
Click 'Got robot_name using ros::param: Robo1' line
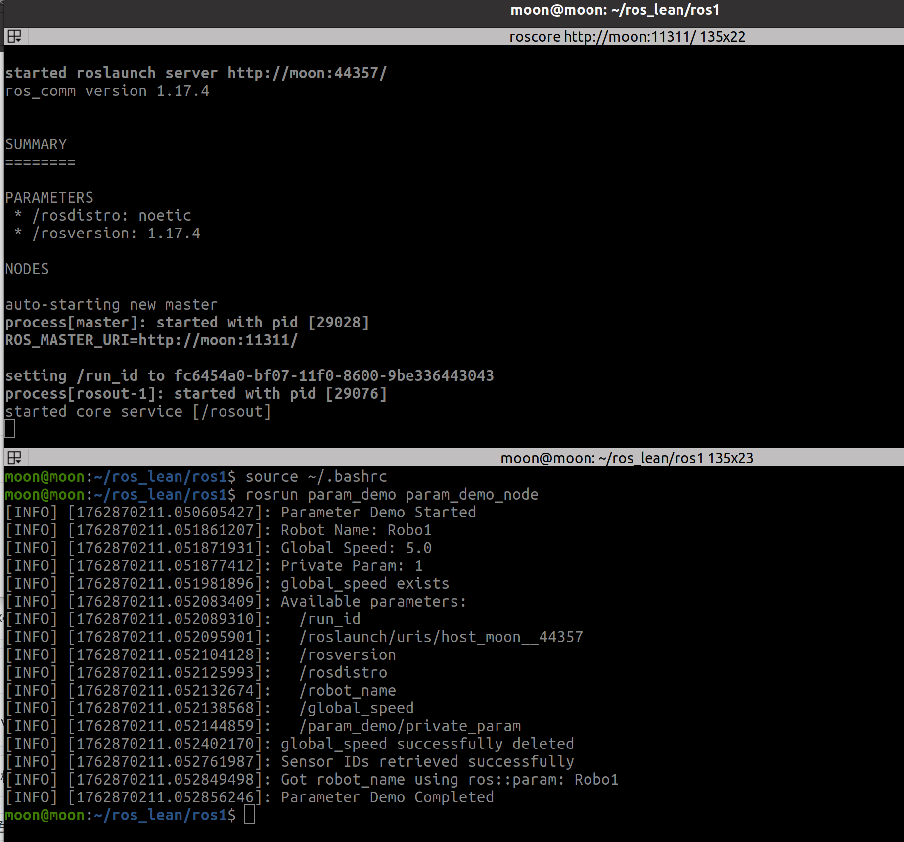(x=450, y=780)
